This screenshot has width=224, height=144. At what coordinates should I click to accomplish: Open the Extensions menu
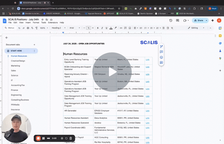pos(53,22)
